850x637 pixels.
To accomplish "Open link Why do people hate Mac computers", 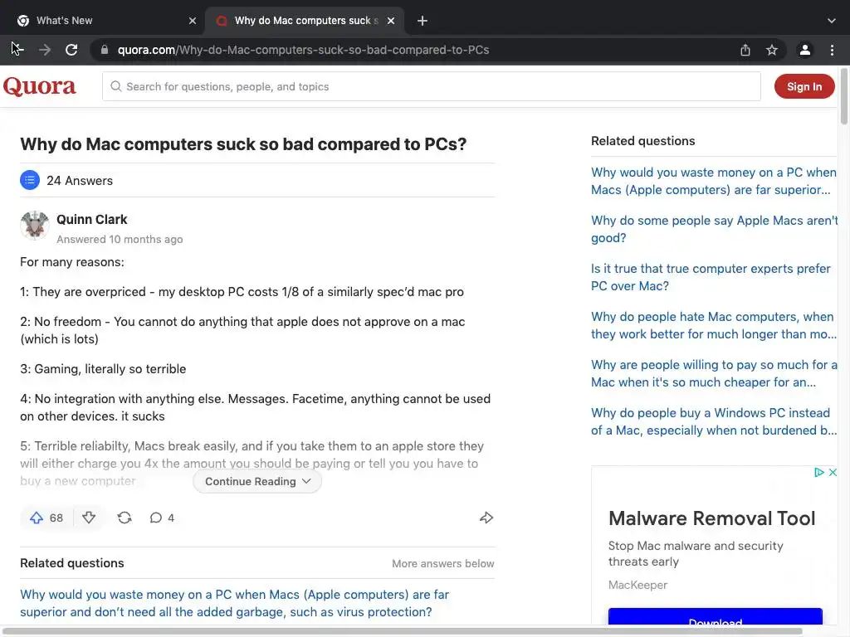I will pos(713,325).
